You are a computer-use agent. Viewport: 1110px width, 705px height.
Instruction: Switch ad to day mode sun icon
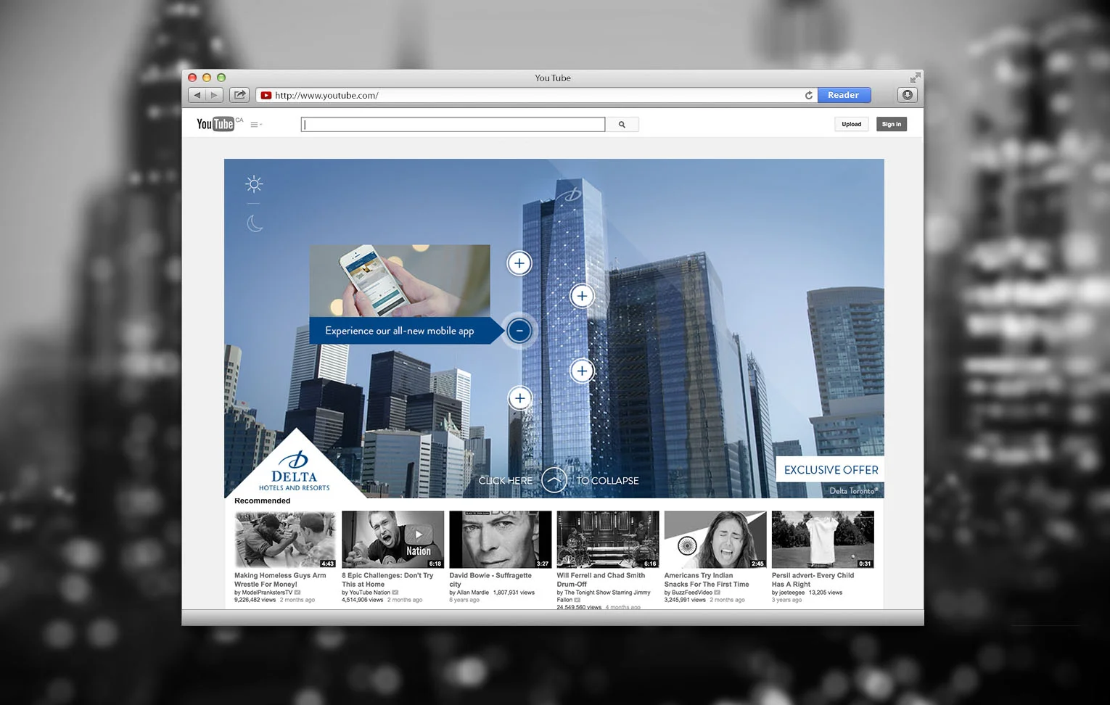tap(254, 184)
